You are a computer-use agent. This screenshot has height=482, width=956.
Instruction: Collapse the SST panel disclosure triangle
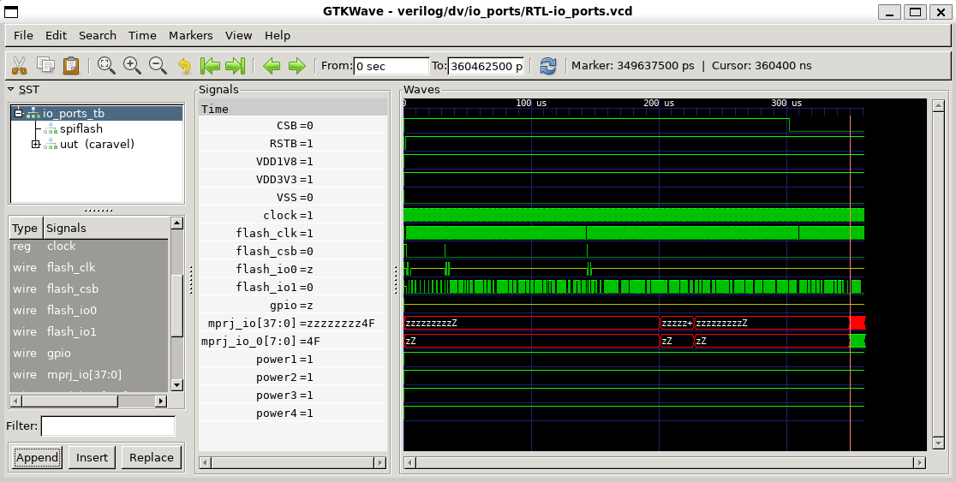[10, 90]
